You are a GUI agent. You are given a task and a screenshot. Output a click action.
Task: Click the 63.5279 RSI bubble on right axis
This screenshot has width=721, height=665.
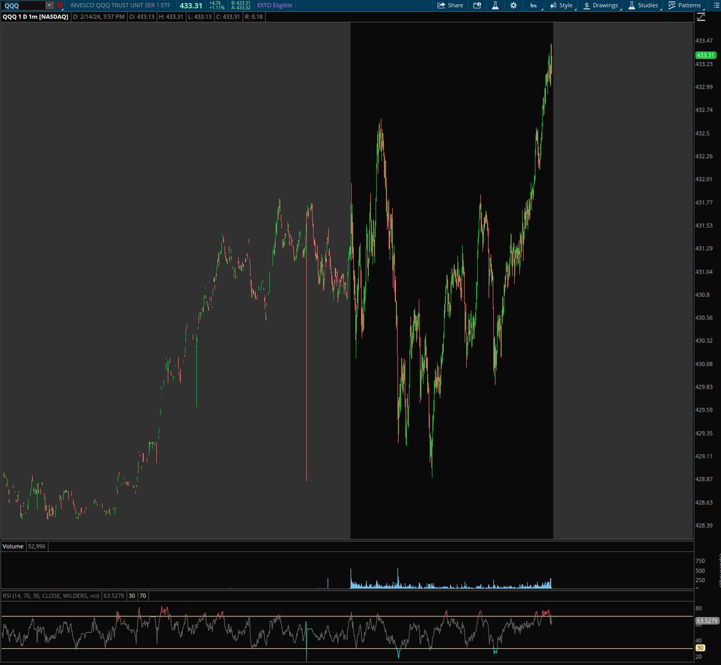click(708, 621)
